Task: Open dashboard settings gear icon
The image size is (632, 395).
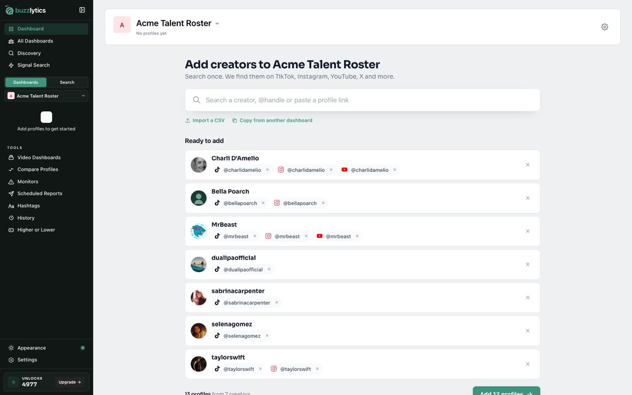Action: point(604,27)
